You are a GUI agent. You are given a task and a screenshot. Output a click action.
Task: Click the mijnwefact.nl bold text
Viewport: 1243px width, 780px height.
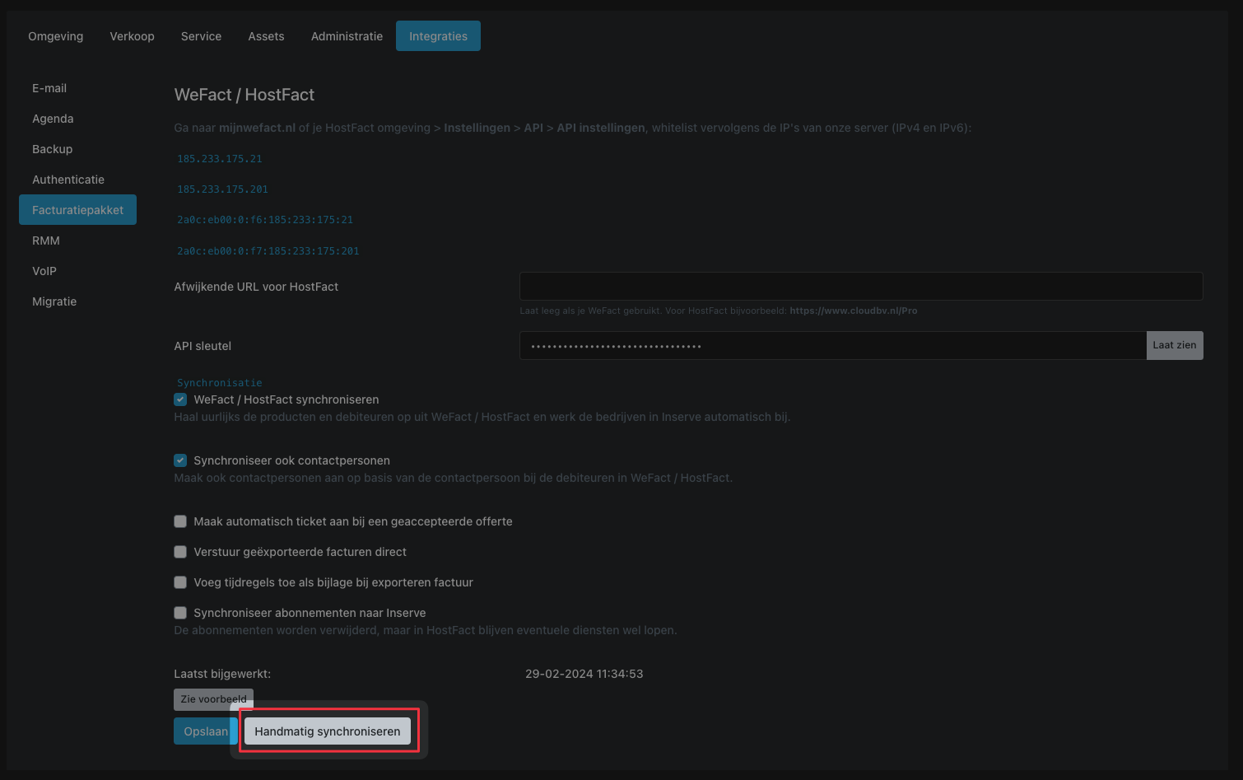click(257, 128)
